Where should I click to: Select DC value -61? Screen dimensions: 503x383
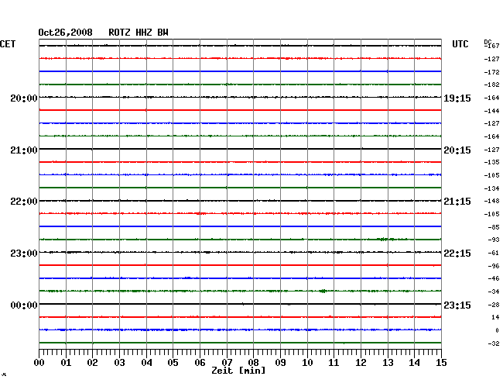[x=494, y=254]
